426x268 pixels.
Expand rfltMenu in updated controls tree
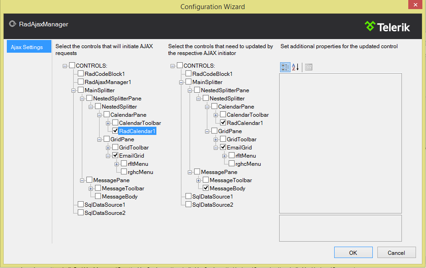(x=225, y=156)
